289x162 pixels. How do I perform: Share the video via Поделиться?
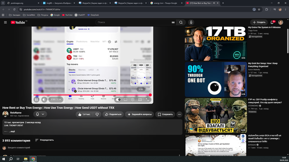(113, 114)
